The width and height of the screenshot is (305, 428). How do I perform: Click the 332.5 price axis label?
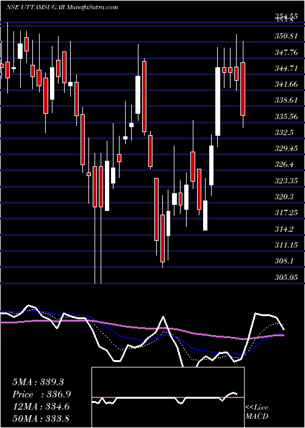pos(284,133)
